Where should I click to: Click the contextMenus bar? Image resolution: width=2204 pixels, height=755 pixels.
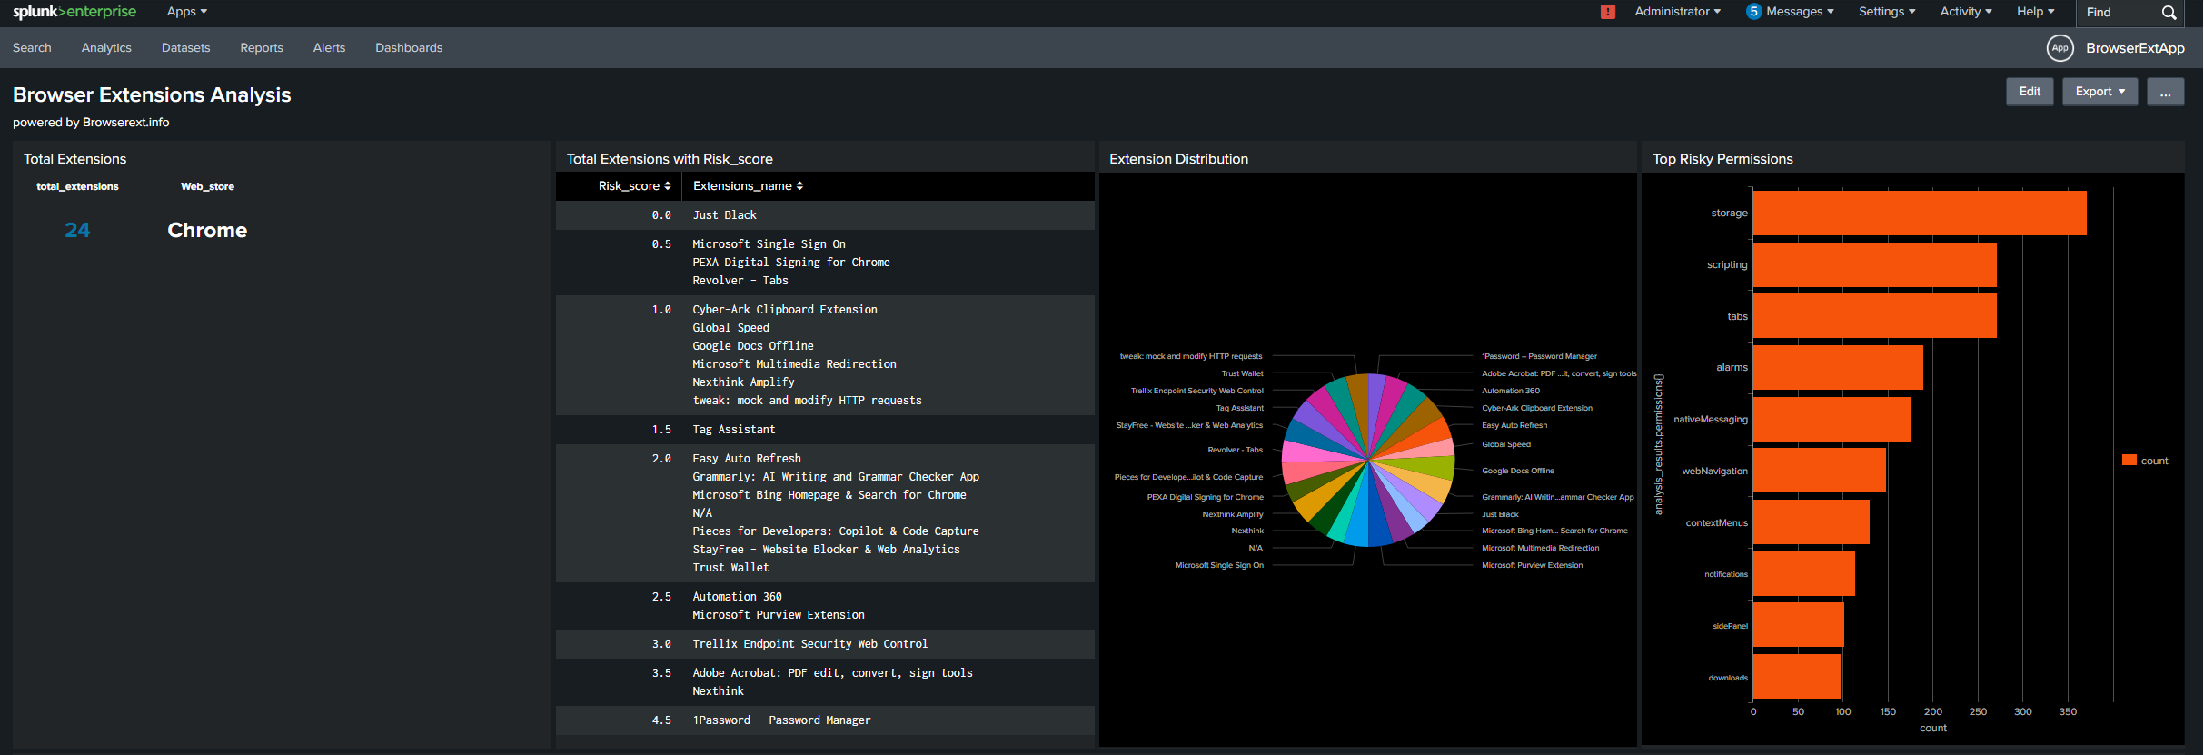[x=1811, y=522]
